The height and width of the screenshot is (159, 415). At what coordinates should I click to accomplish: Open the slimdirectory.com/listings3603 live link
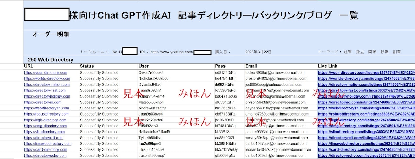tap(366, 132)
